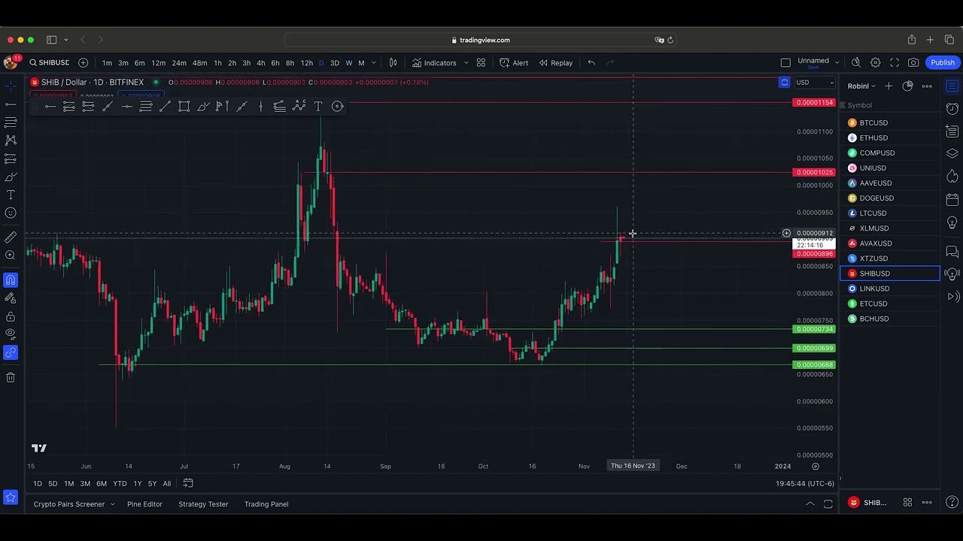This screenshot has width=963, height=541.
Task: Open alerts clock icon in right sidebar
Action: (952, 109)
